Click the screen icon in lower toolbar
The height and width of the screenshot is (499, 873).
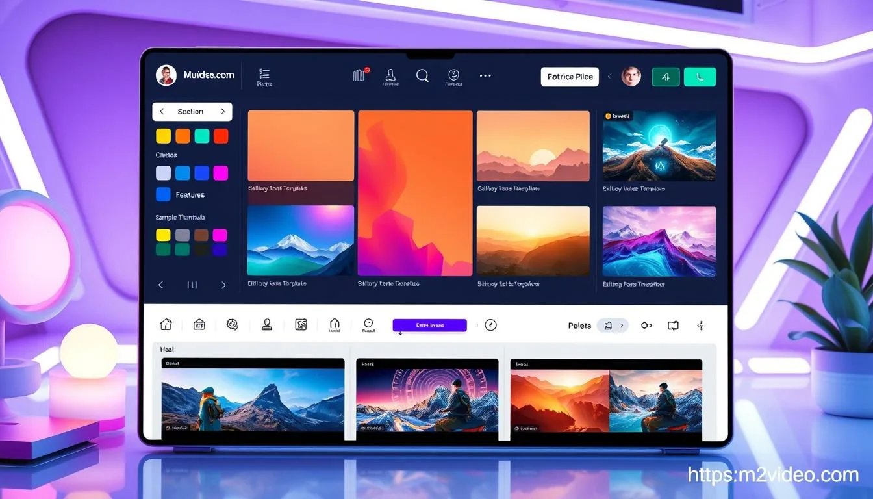click(673, 326)
